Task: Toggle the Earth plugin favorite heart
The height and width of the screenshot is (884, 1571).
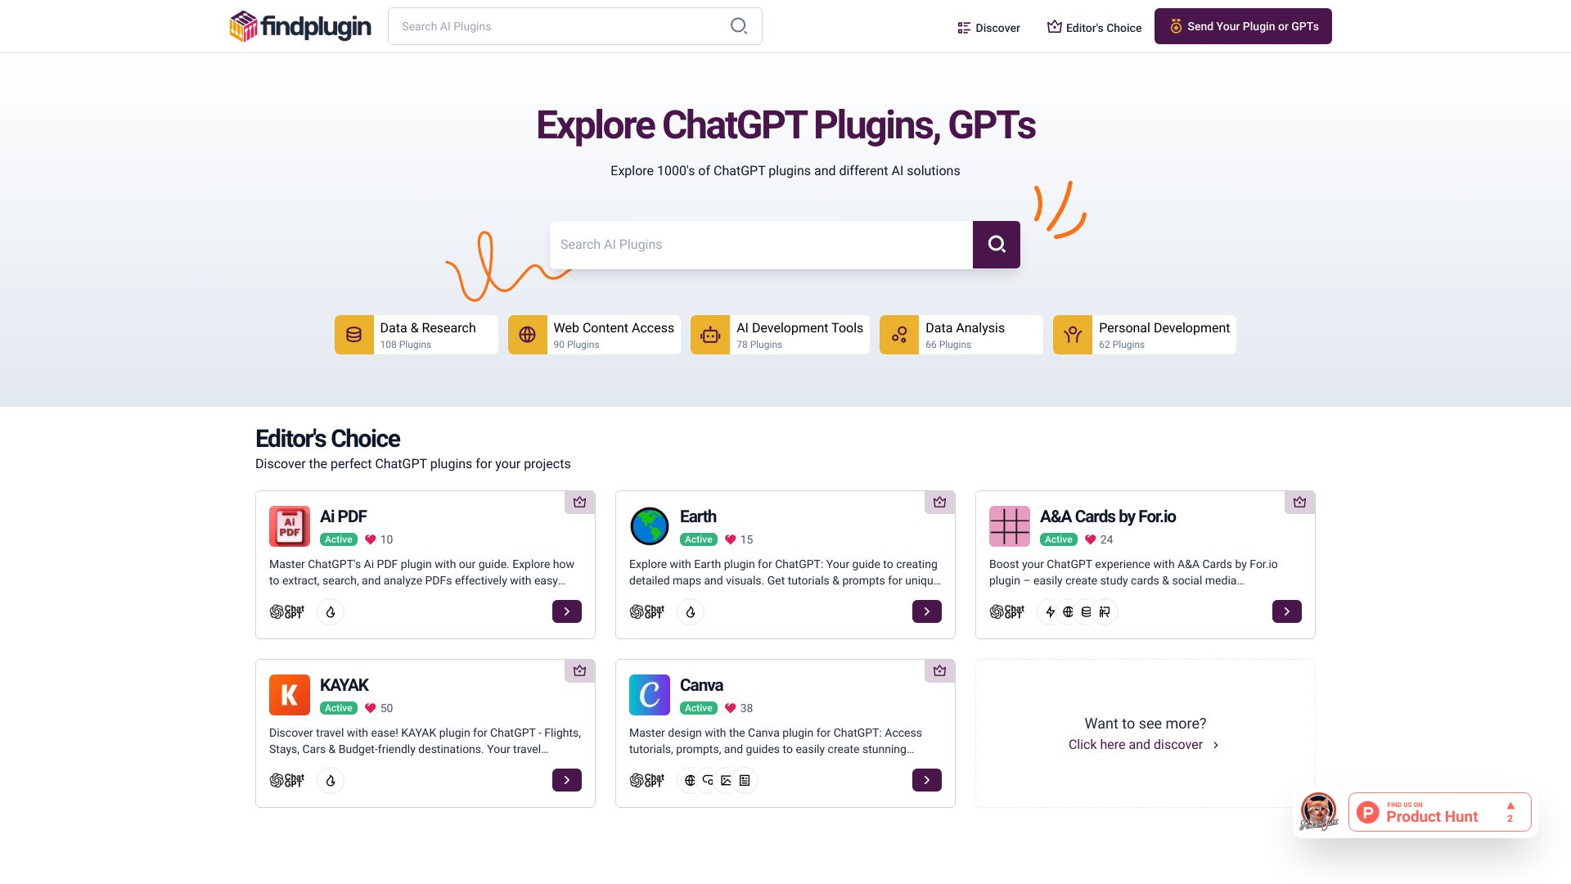Action: pos(729,539)
